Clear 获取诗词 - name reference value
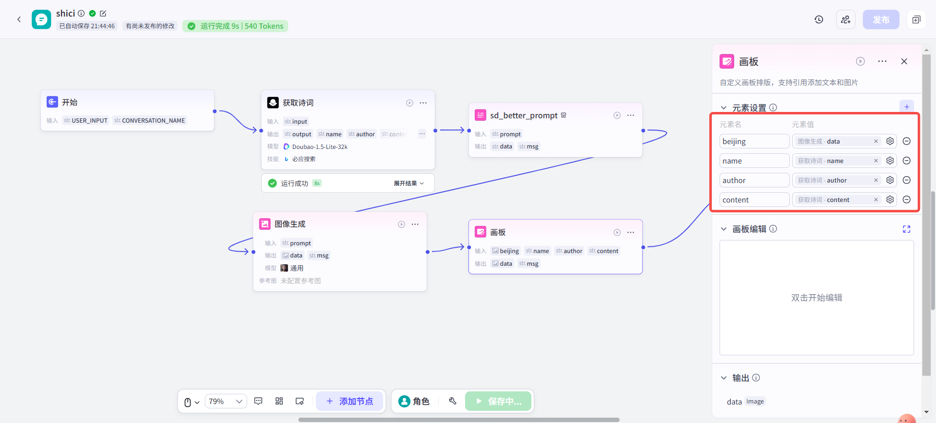 tap(876, 161)
